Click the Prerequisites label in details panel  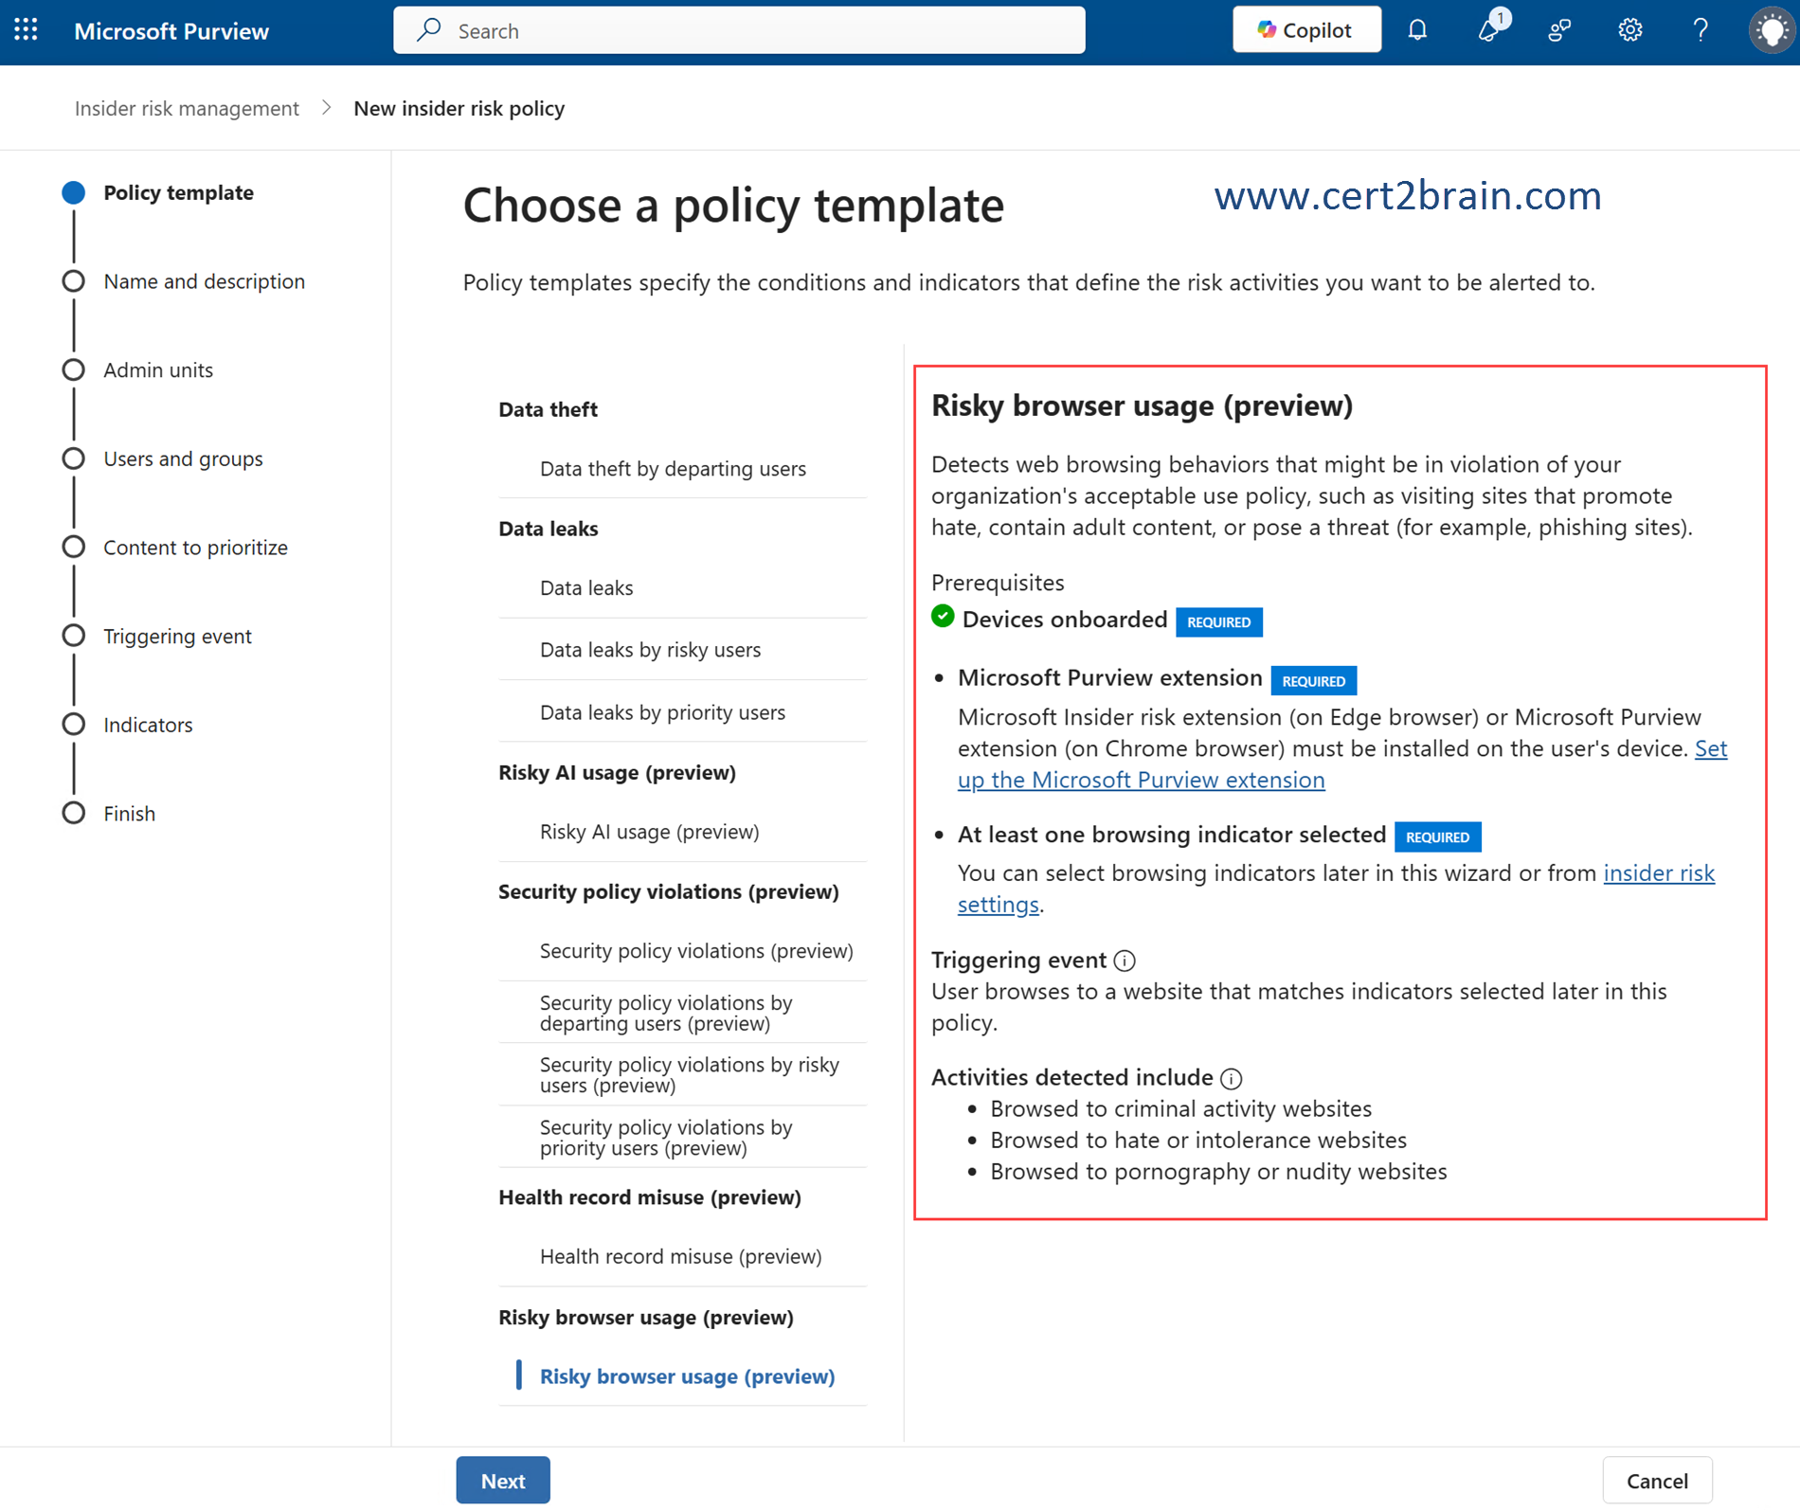(x=998, y=582)
